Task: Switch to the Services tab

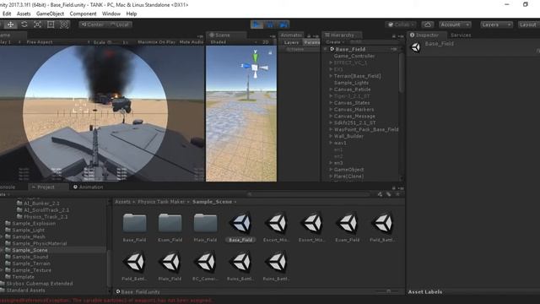Action: click(x=461, y=35)
